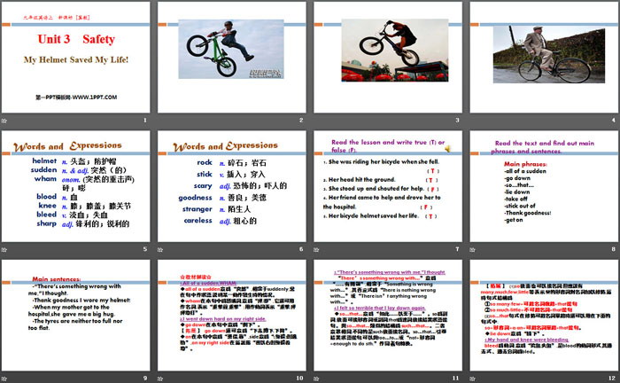The width and height of the screenshot is (620, 383).
Task: Click the speaker audio icon on slide 7
Action: tap(448, 148)
